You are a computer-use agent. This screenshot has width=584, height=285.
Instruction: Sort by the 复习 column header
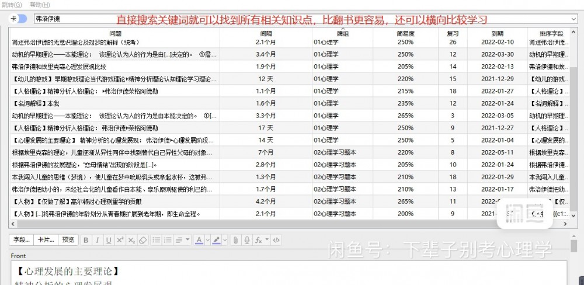pos(453,33)
